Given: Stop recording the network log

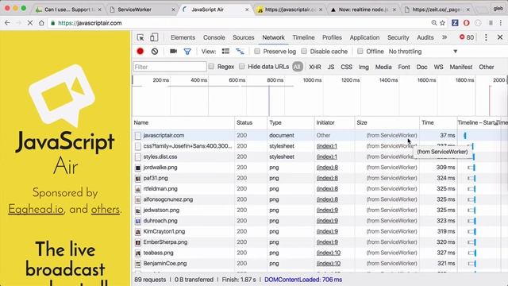Looking at the screenshot, I should (140, 51).
